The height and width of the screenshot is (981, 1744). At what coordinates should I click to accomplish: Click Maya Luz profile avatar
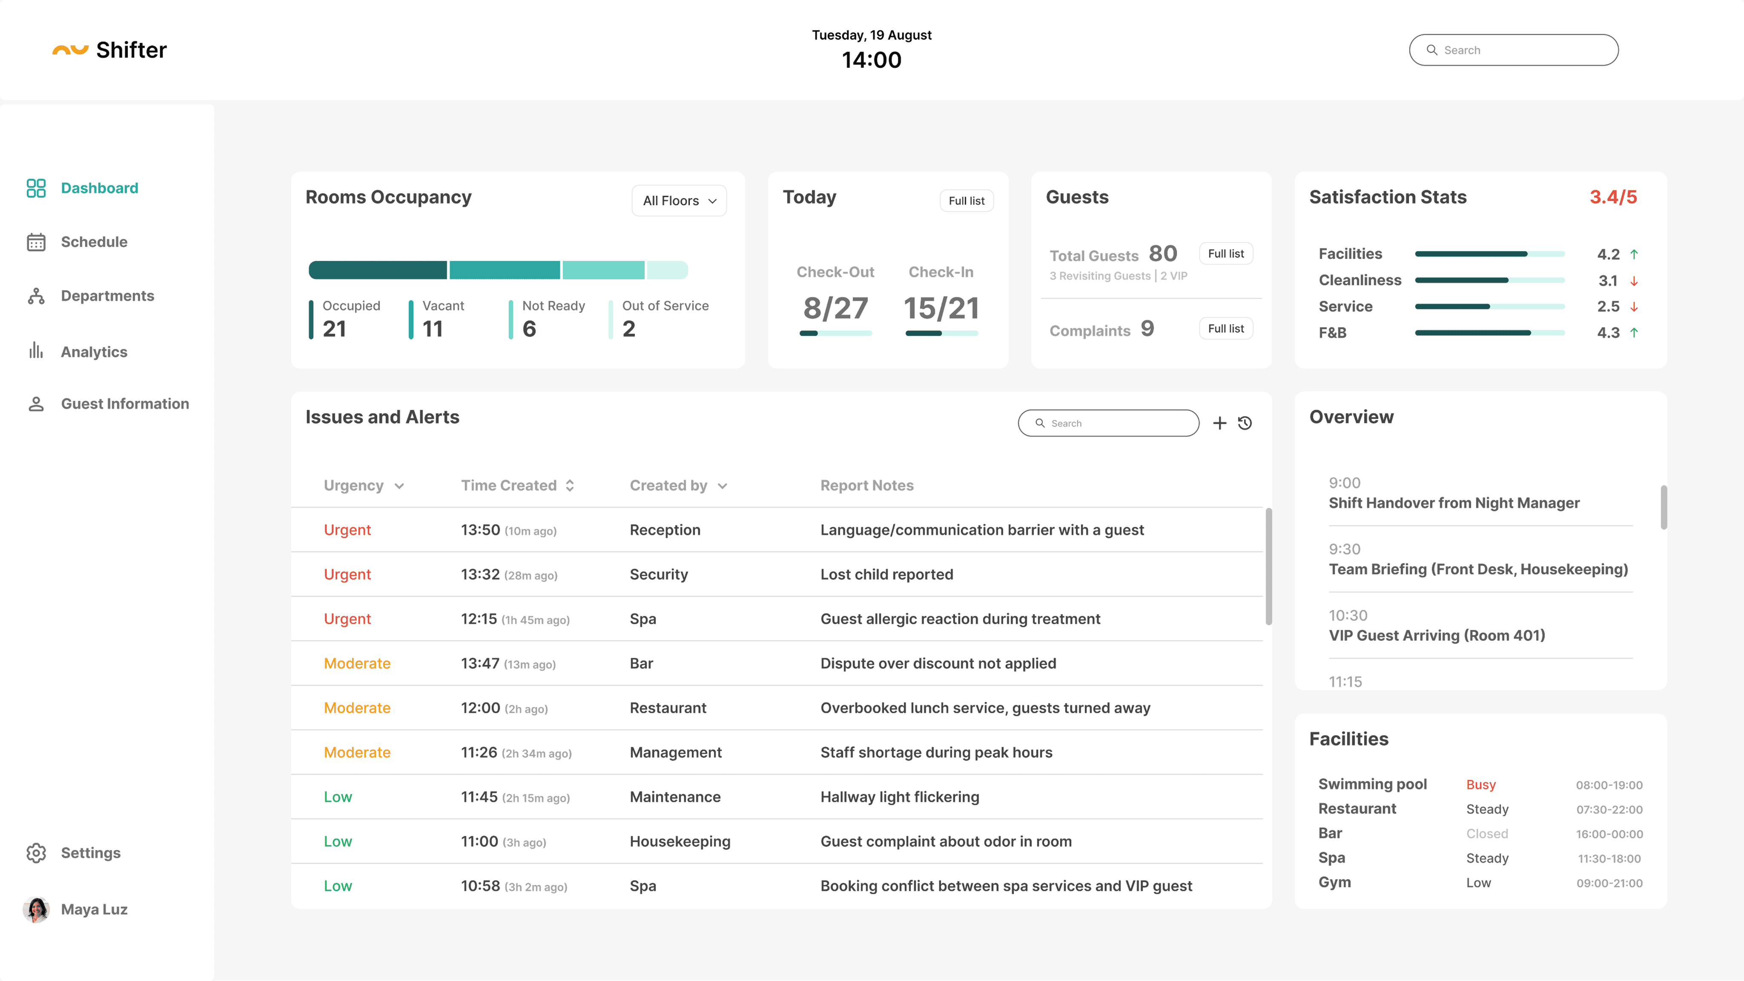point(36,909)
